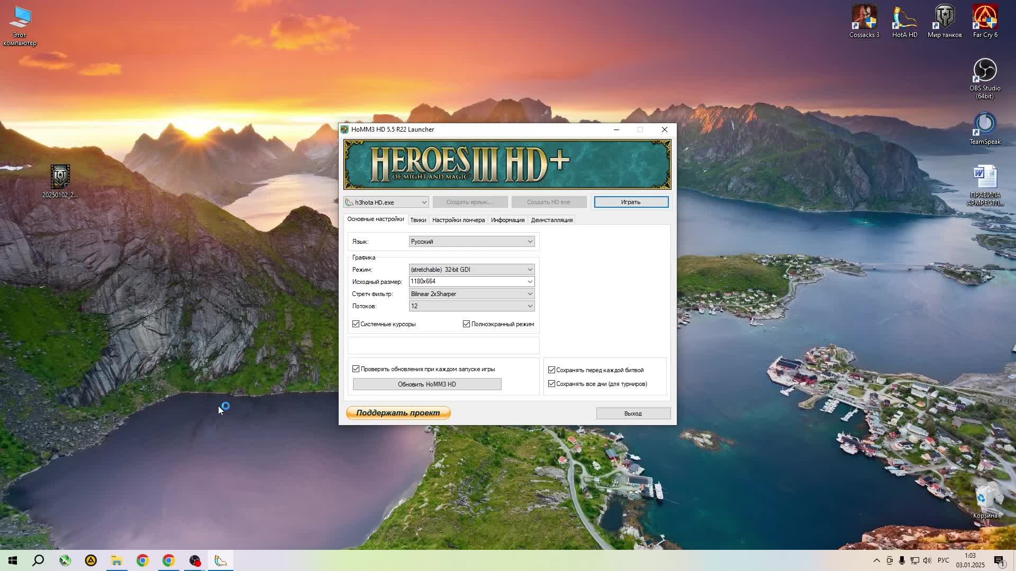The height and width of the screenshot is (571, 1016).
Task: Open the Деинсталляция tab
Action: tap(551, 220)
